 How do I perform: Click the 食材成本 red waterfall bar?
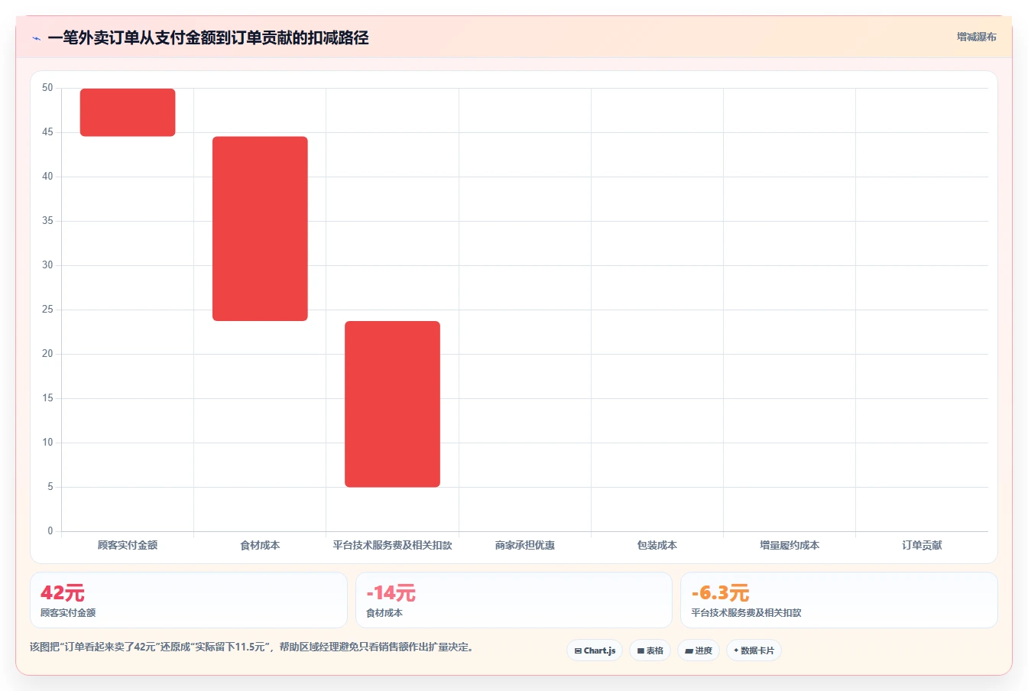click(x=260, y=229)
